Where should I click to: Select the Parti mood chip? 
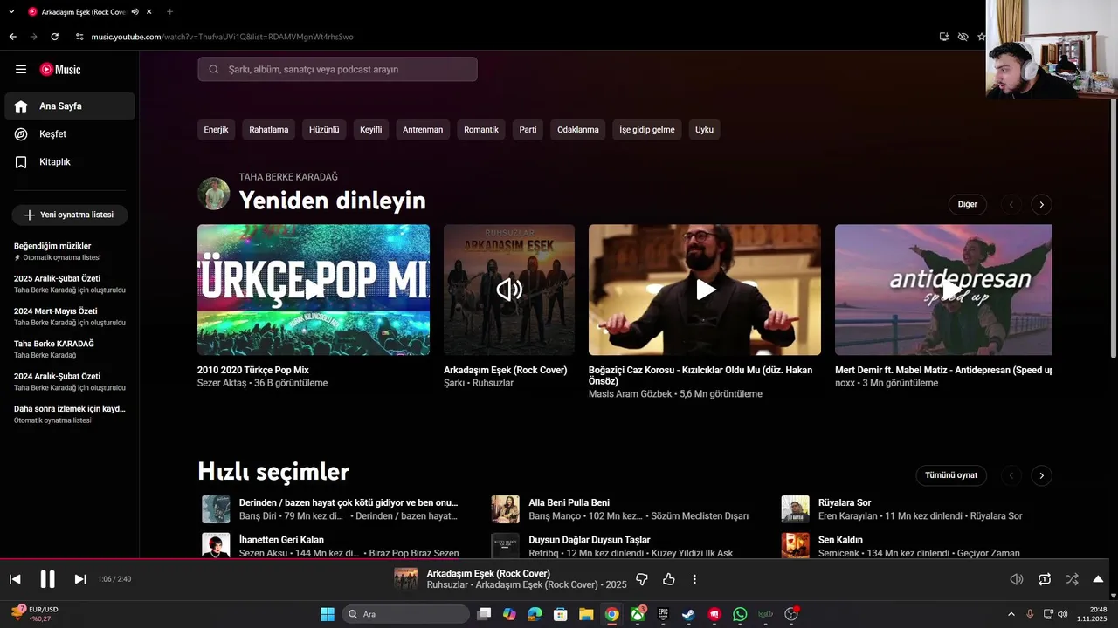tap(528, 129)
